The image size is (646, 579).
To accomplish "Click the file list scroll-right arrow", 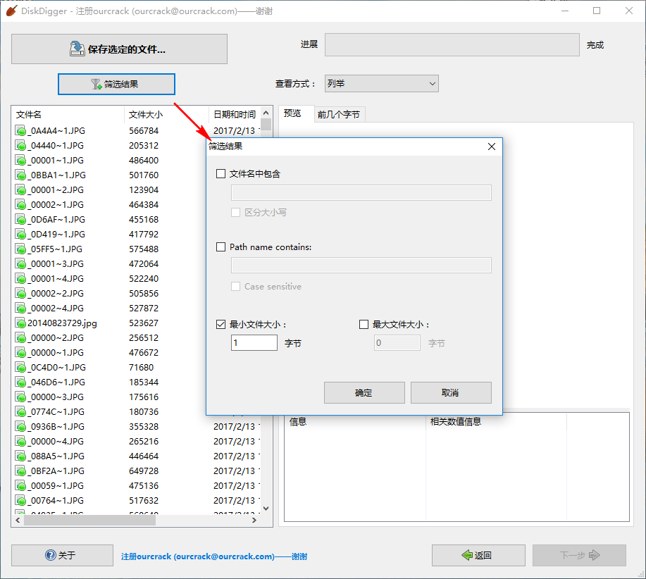I will 254,520.
